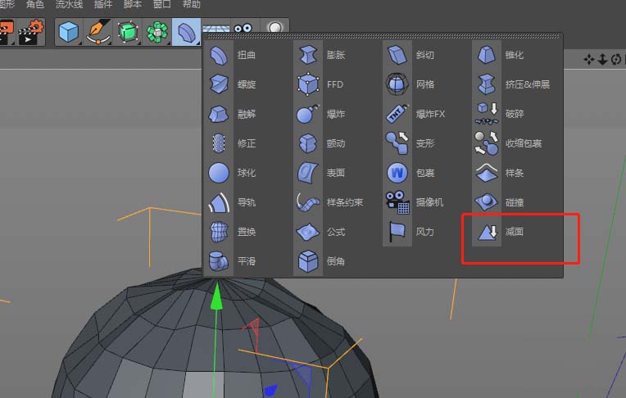626x398 pixels.
Task: Open the 插件 menu
Action: click(x=103, y=4)
